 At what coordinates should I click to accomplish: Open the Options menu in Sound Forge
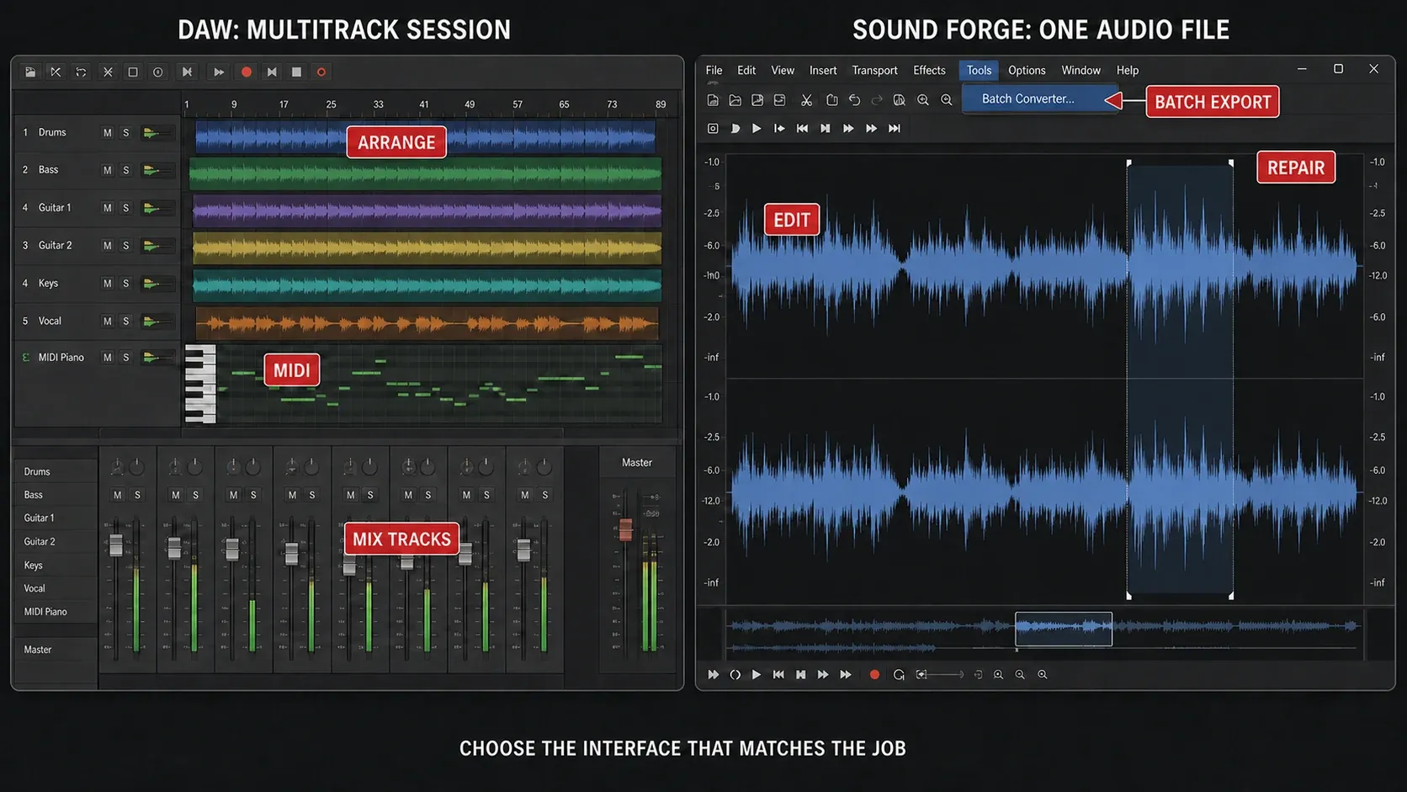[x=1027, y=71]
